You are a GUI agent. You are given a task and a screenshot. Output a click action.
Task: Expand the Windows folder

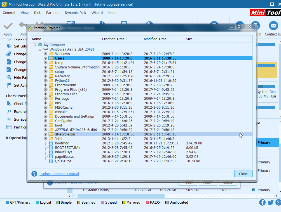(46, 54)
